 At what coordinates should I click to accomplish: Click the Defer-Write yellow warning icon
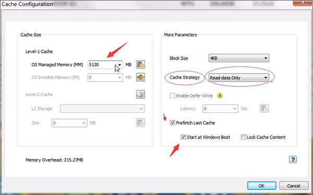(220, 96)
